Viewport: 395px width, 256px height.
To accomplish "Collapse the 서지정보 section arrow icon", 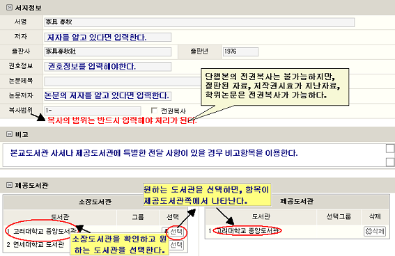I will [x=9, y=8].
